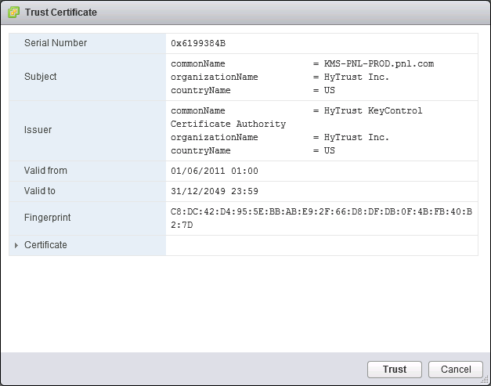The image size is (491, 386).
Task: Click the Cancel button
Action: [456, 370]
